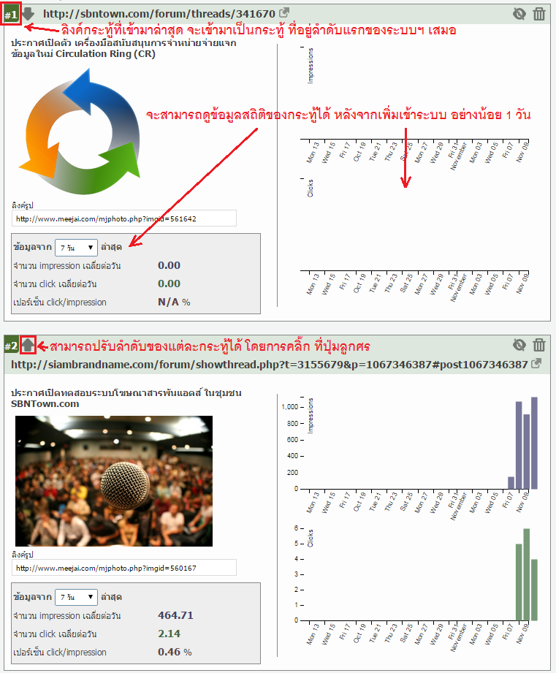Viewport: 556px width, 673px height.
Task: Click image link field containing imgid=560167
Action: [123, 568]
